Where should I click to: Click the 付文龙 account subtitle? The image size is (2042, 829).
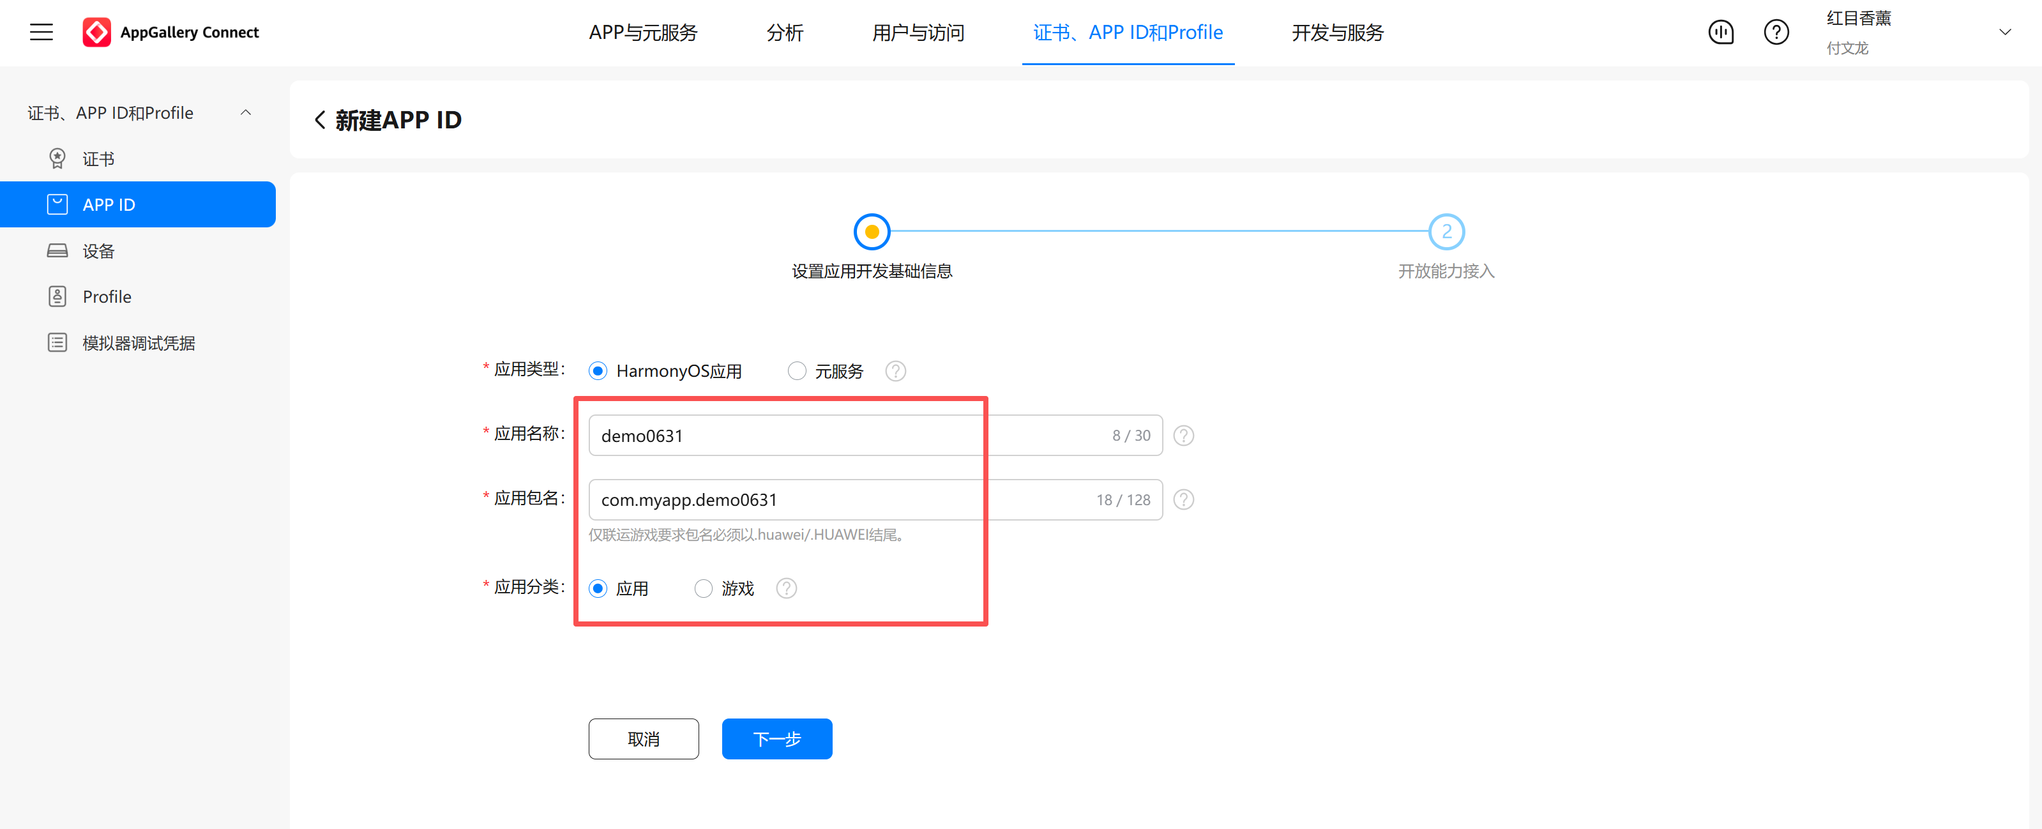tap(1847, 49)
